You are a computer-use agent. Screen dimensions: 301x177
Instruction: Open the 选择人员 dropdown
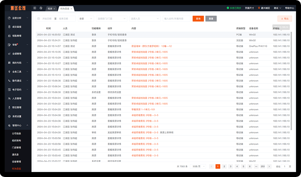145,19
